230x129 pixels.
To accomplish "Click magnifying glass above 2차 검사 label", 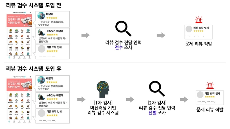I will 157,89.
